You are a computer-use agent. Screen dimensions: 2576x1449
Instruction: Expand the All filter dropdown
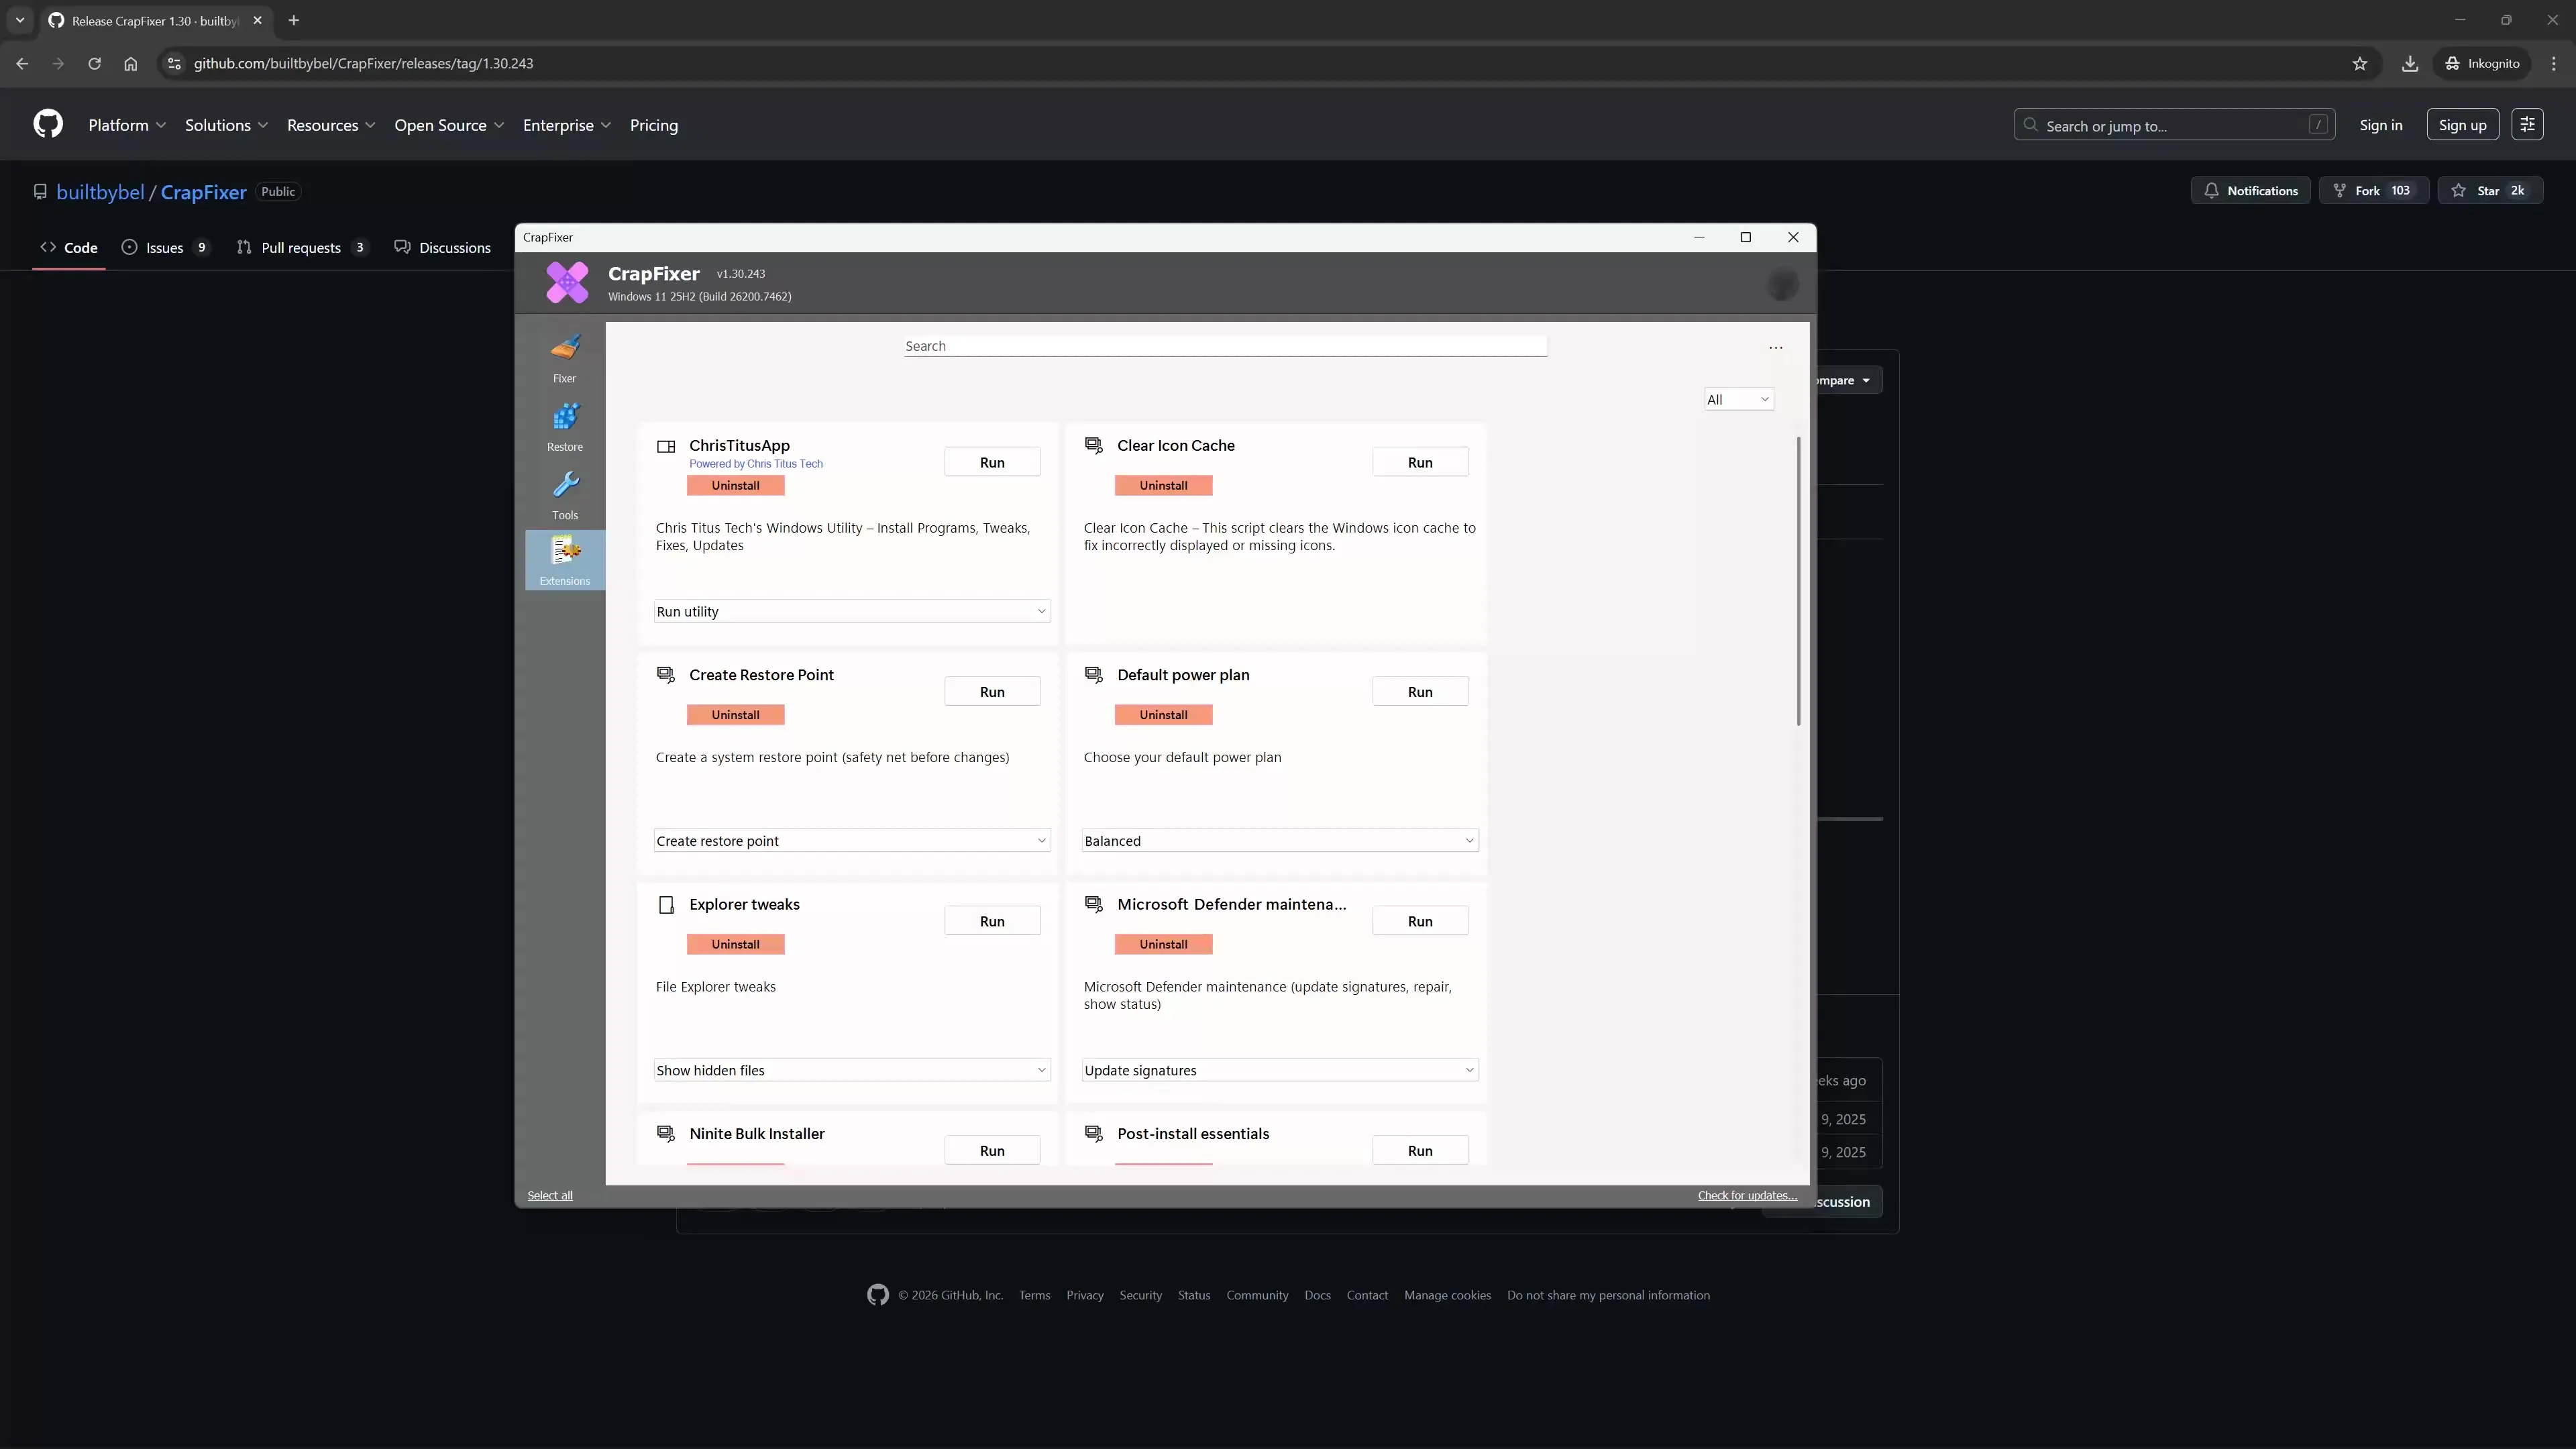1738,399
